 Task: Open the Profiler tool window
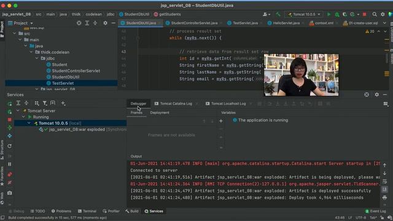111,211
